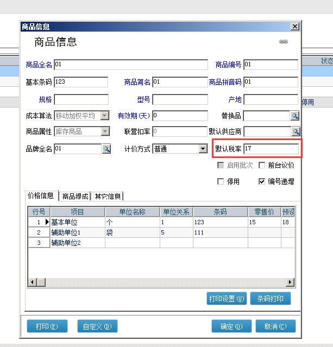
Task: Switch to the 商品提成 tab
Action: click(x=75, y=196)
